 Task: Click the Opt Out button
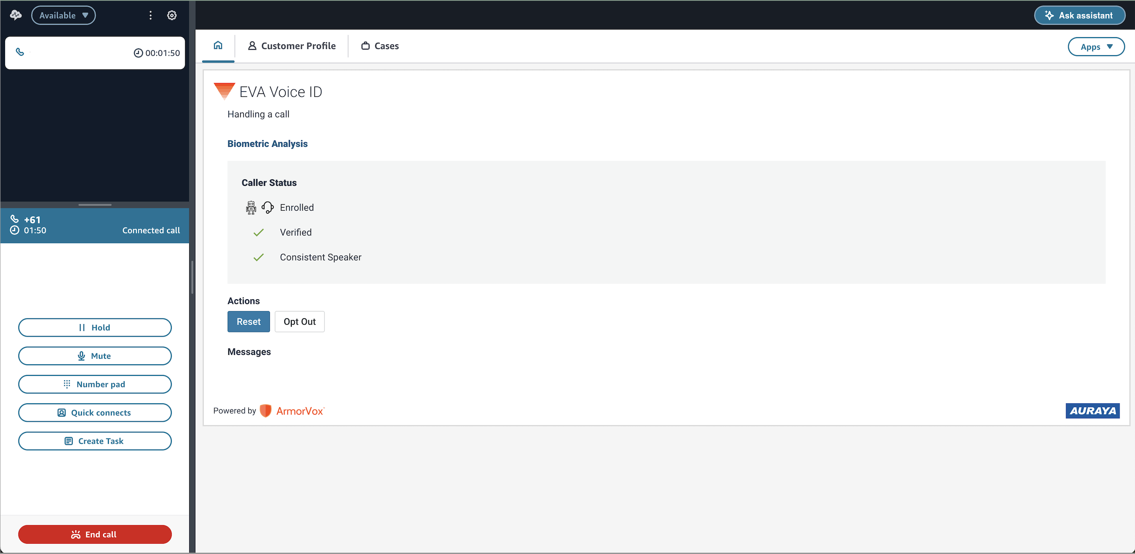tap(300, 322)
